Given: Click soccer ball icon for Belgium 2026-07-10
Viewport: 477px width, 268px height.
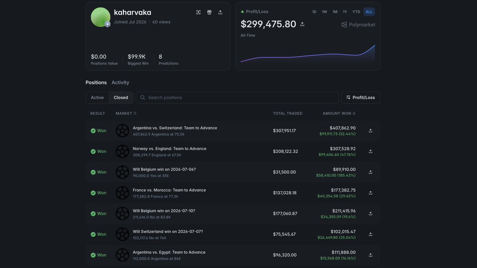Looking at the screenshot, I should tap(122, 213).
